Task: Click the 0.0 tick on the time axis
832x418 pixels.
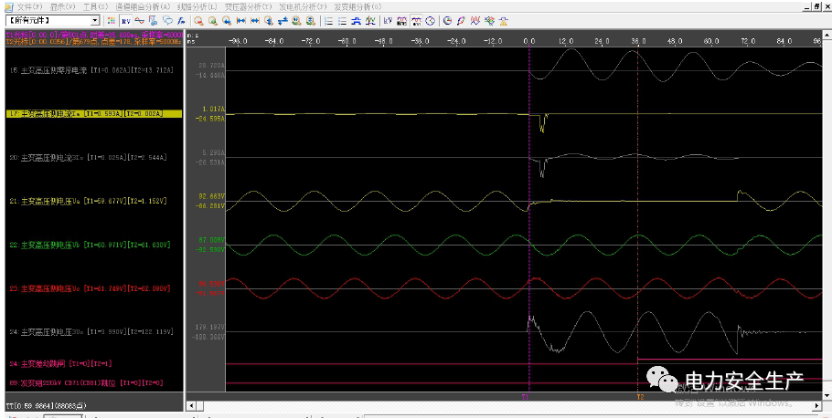Action: [529, 40]
